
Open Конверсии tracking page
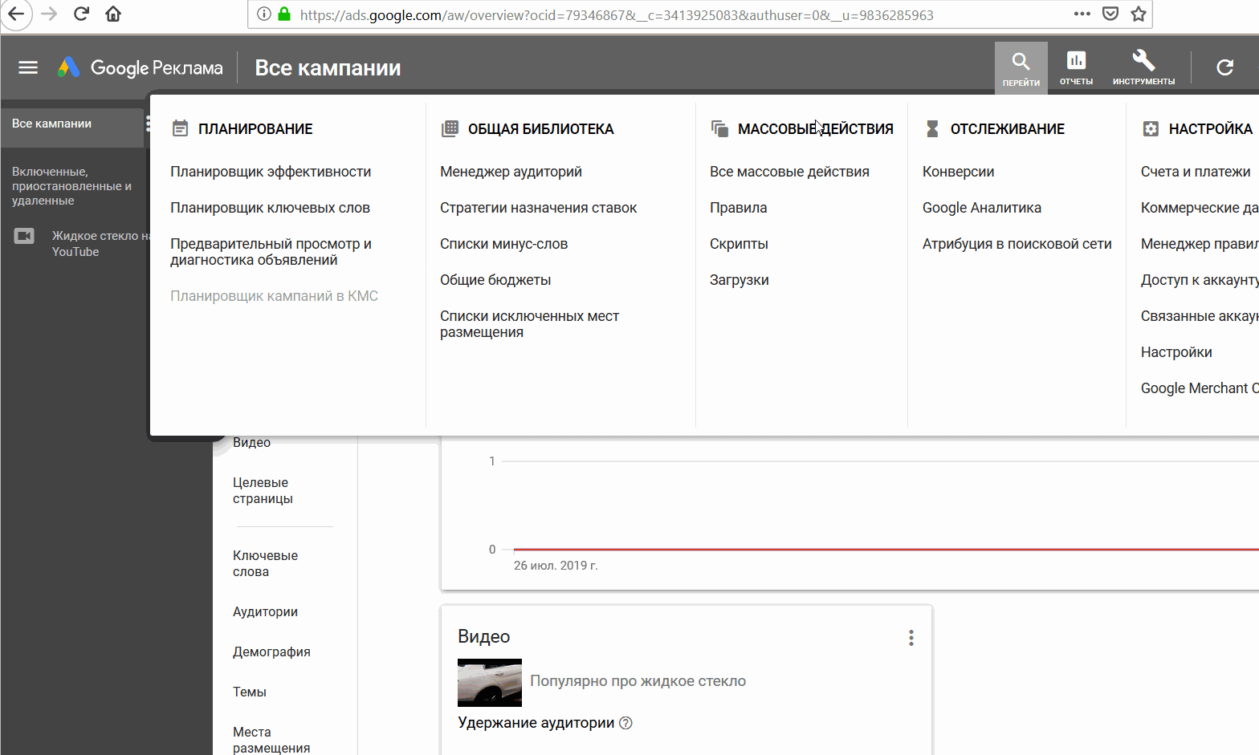point(958,172)
